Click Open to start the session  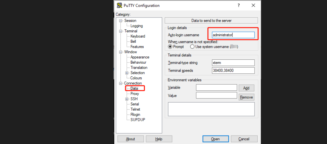[x=215, y=139]
